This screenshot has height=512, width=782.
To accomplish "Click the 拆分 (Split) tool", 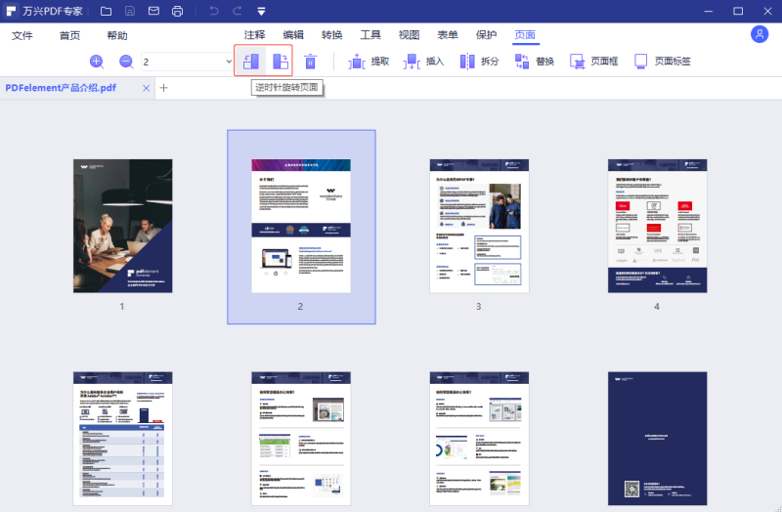I will [x=479, y=62].
